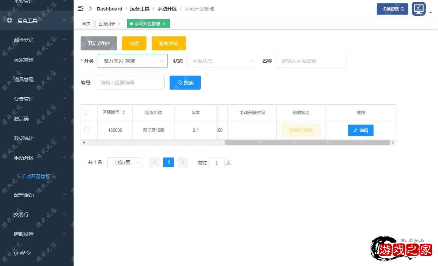Click the sort arrows on 区服编号 column
Image resolution: width=438 pixels, height=266 pixels.
coord(124,113)
